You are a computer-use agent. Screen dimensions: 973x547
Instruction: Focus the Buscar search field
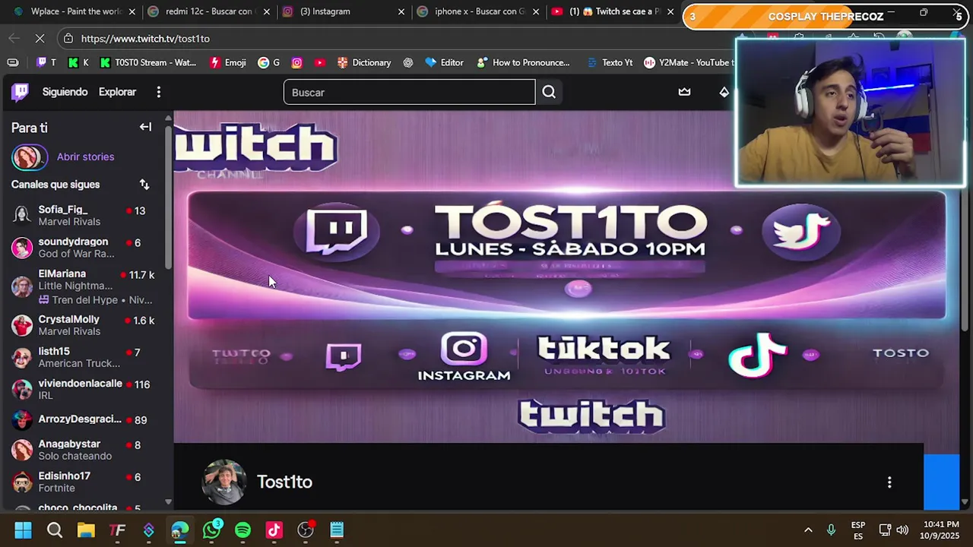409,92
